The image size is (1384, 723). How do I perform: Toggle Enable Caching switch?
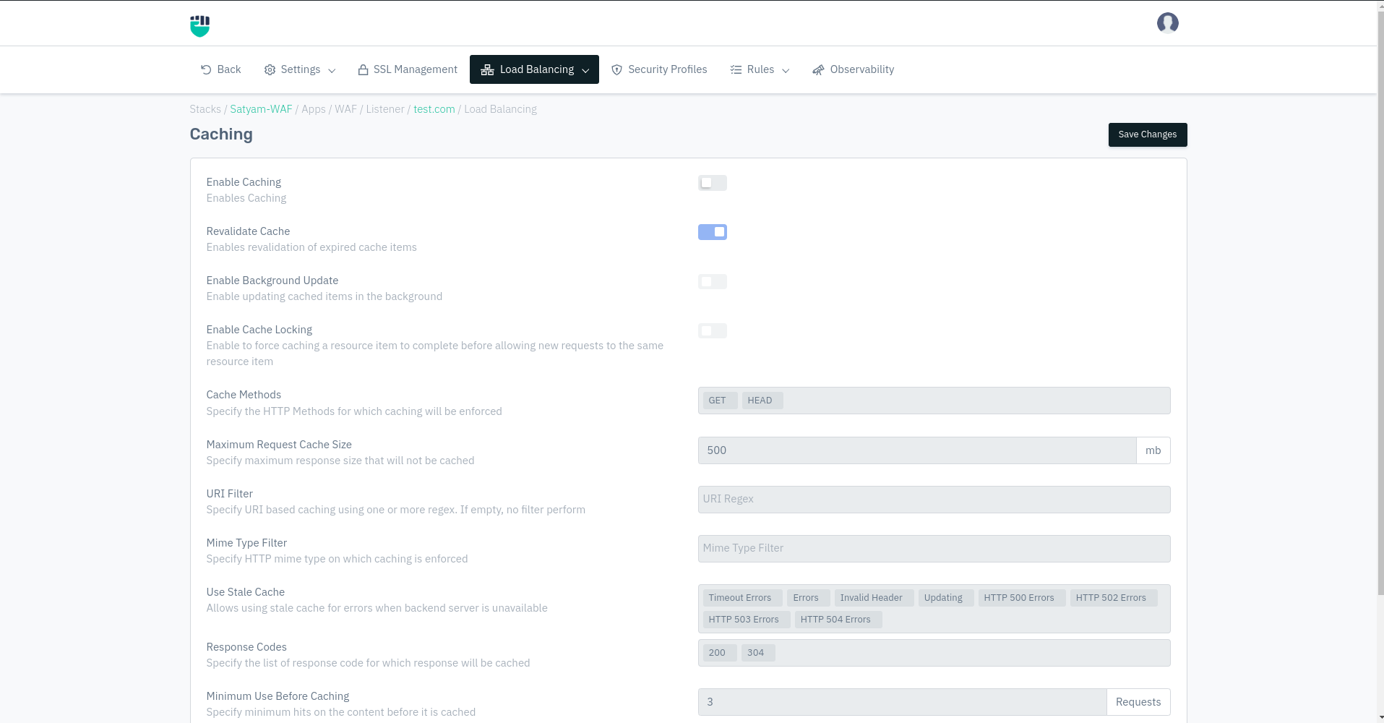point(712,183)
